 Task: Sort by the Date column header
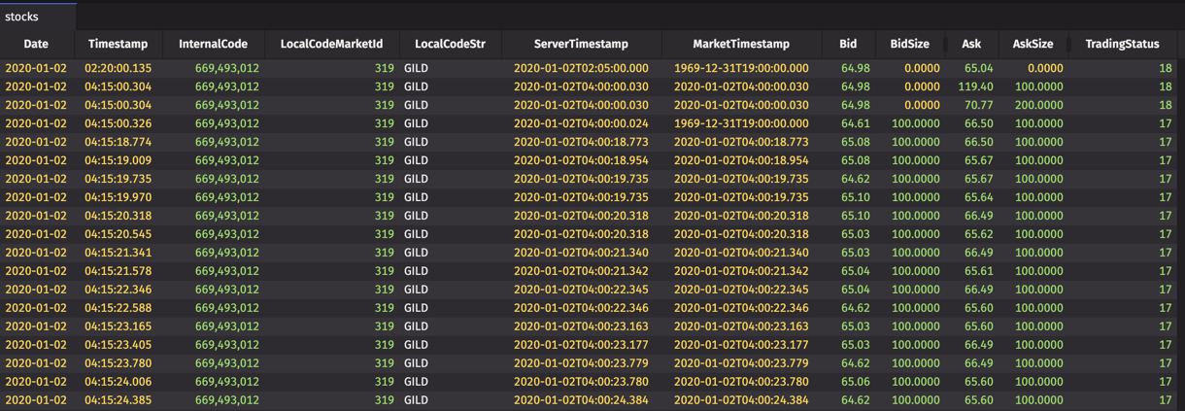pos(36,44)
